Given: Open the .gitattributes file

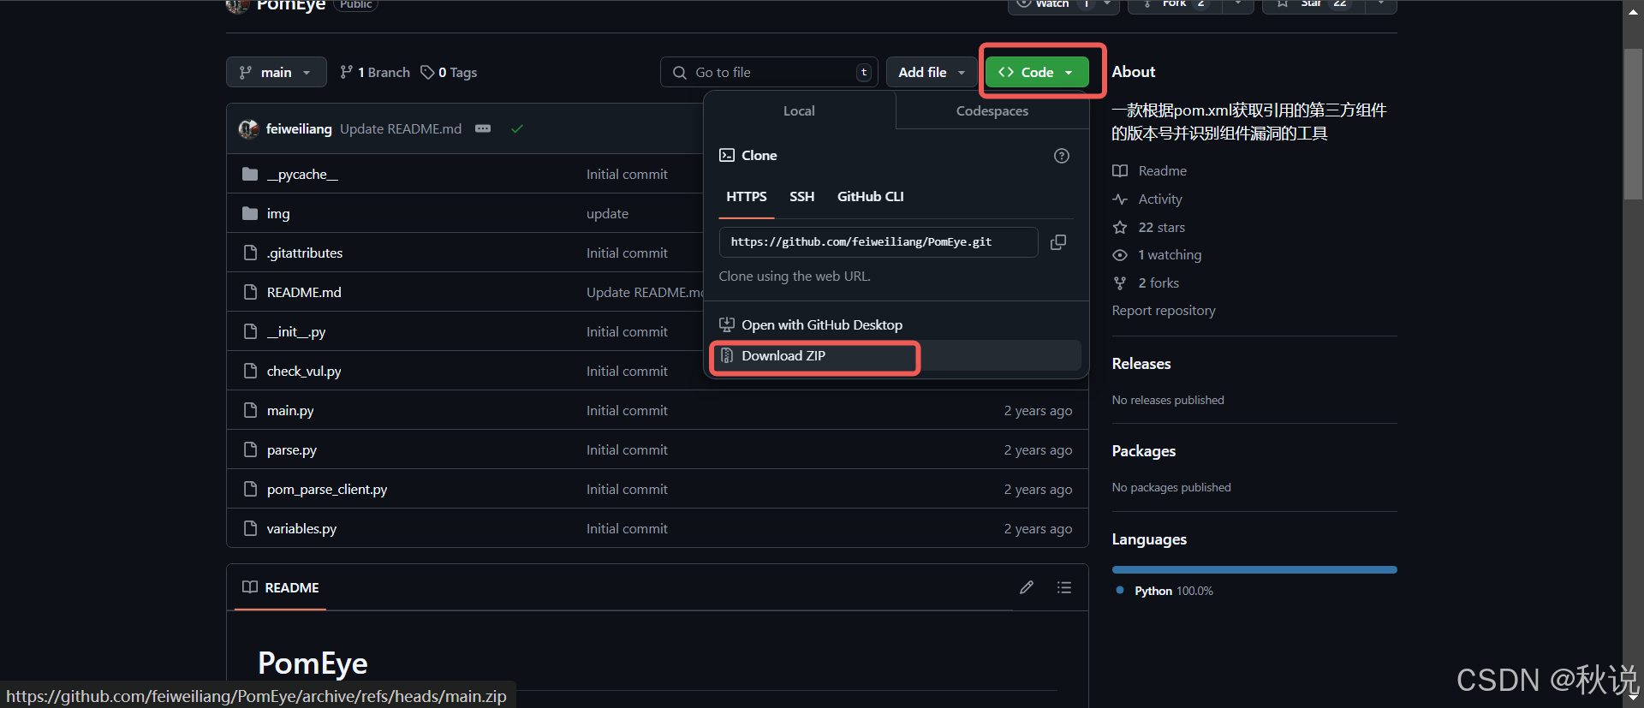Looking at the screenshot, I should [305, 253].
